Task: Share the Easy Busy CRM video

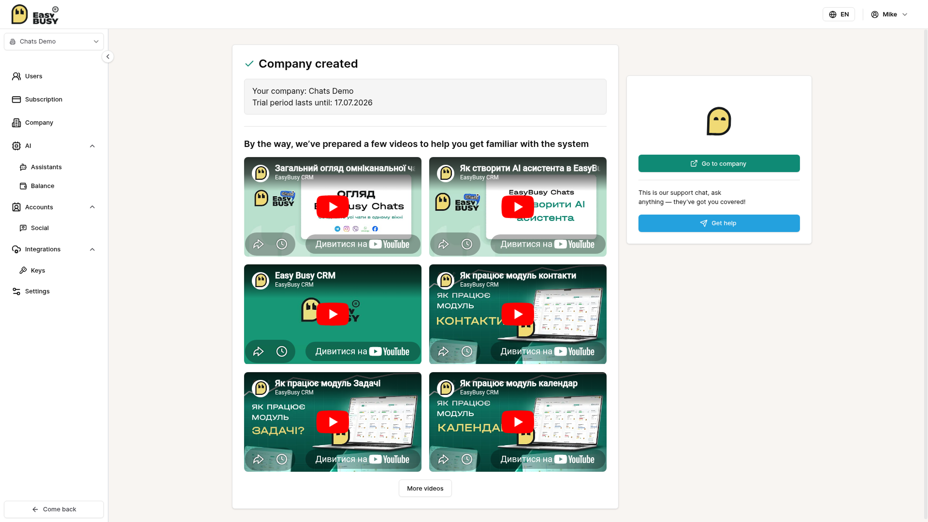Action: tap(259, 351)
